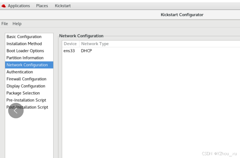Image resolution: width=240 pixels, height=158 pixels.
Task: Select the ens33 device cell
Action: pyautogui.click(x=69, y=51)
